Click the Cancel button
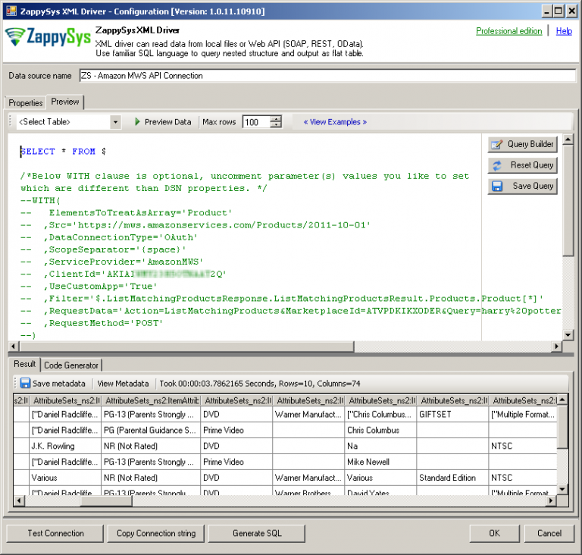 click(x=549, y=533)
